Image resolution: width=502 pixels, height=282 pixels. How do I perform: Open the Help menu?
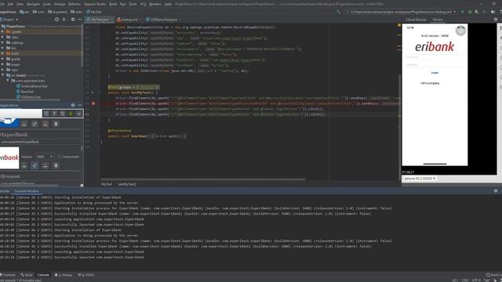pyautogui.click(x=168, y=4)
